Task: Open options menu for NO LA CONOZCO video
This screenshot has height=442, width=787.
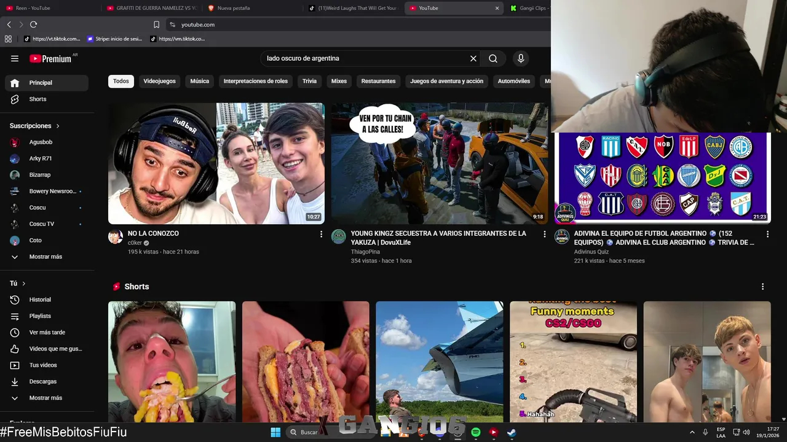Action: pos(321,234)
